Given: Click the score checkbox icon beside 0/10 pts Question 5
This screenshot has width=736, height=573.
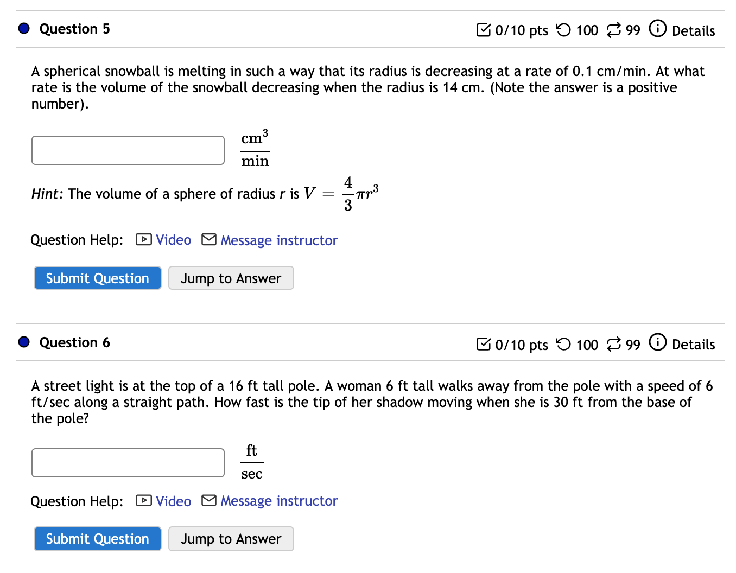Looking at the screenshot, I should [485, 30].
